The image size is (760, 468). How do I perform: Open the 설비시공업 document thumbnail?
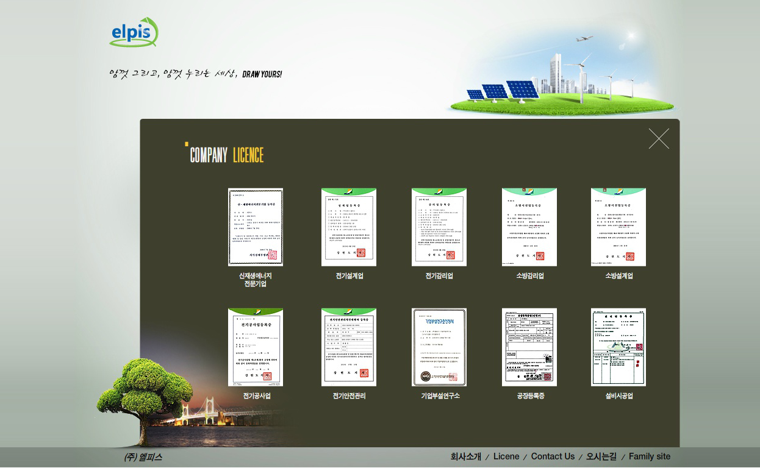(x=618, y=347)
